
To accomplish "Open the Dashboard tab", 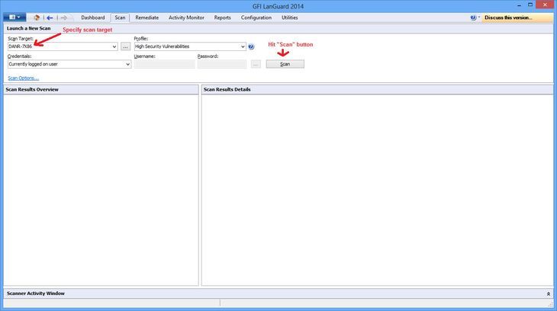I will 93,18.
